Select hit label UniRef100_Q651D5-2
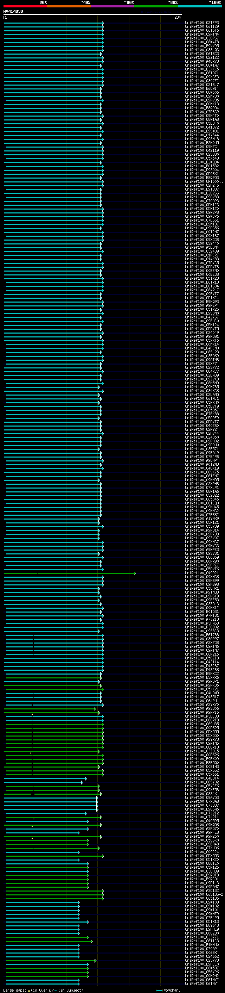The image size is (225, 993). pos(204,894)
